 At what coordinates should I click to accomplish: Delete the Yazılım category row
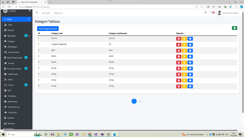(x=178, y=39)
